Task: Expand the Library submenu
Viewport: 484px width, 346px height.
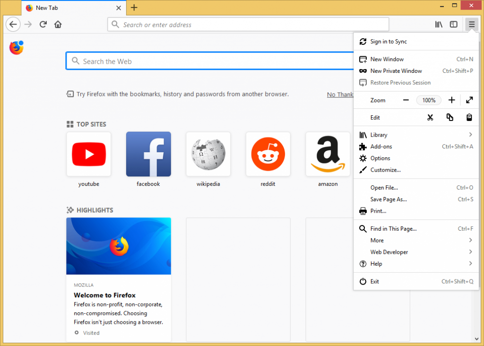Action: [x=416, y=135]
